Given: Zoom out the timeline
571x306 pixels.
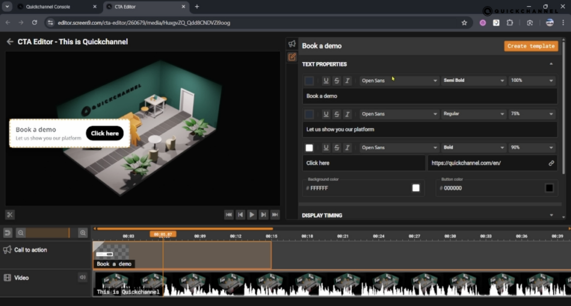Looking at the screenshot, I should tap(21, 233).
